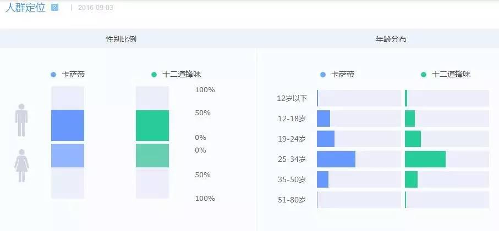Click 卡萨帝 male percentage blue bar
499x231 pixels.
[x=68, y=125]
